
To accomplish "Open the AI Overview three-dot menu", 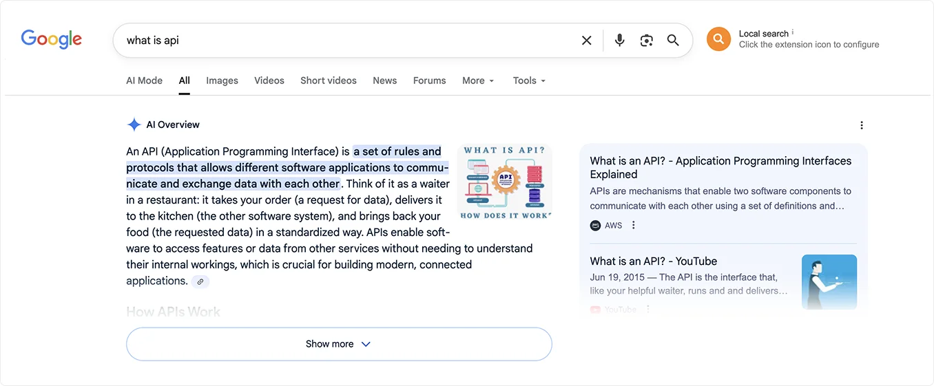I will click(862, 125).
